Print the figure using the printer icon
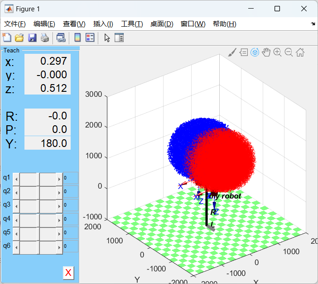This screenshot has height=284, width=318. 45,38
